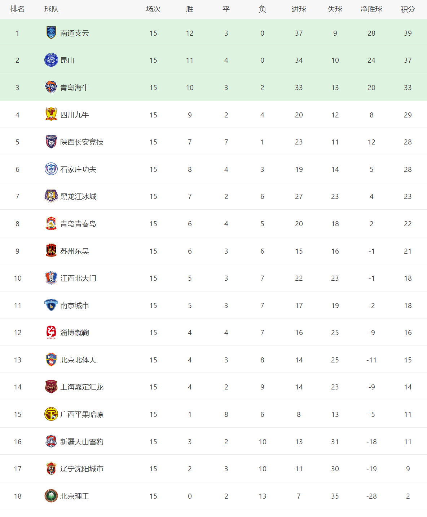Click the 北京理工 green round badge
Viewport: 427px width, 517px height.
tap(51, 496)
